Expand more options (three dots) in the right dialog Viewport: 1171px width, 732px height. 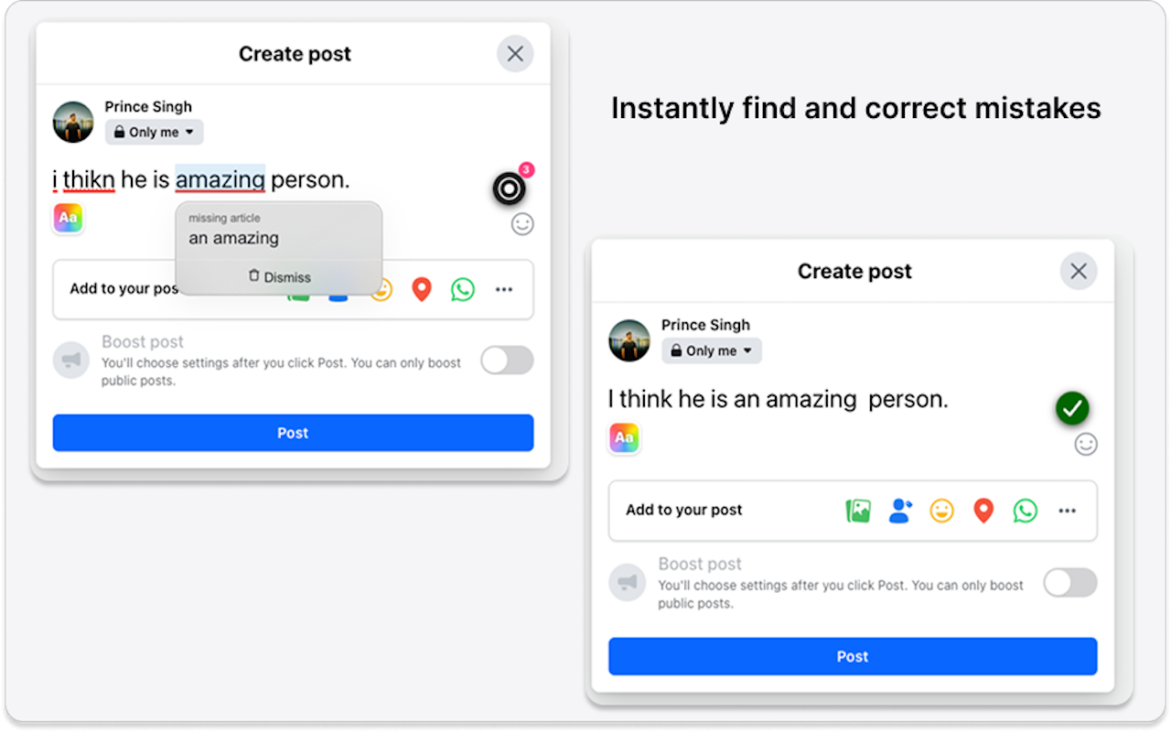click(1067, 511)
